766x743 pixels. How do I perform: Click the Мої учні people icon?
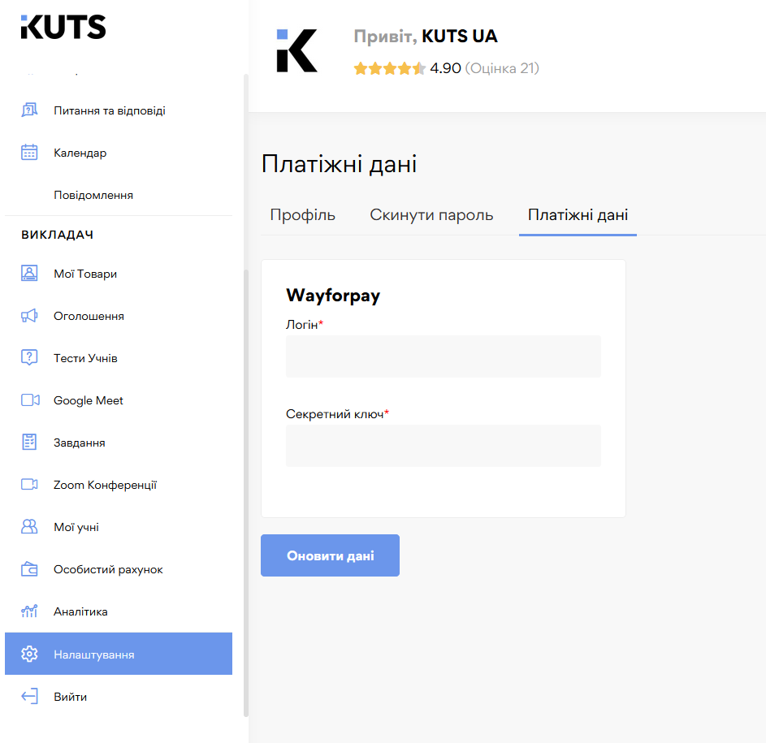coord(29,527)
